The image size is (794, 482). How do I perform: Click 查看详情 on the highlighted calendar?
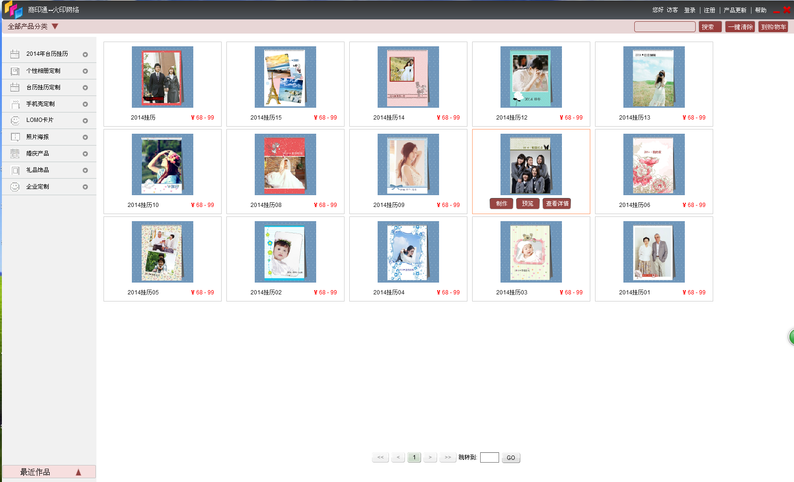[x=557, y=204]
